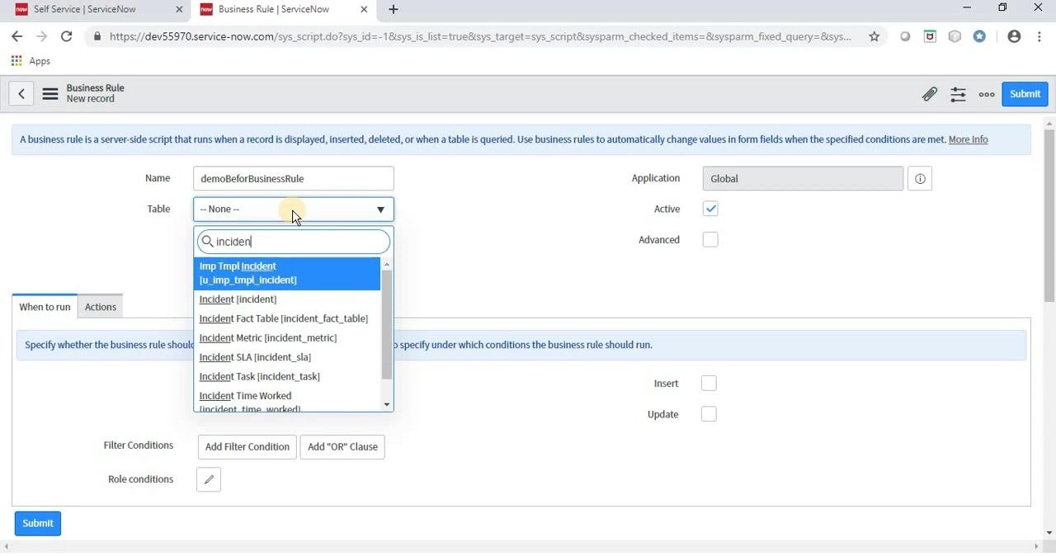The image size is (1056, 556).
Task: Click the magnifier in table search box
Action: 208,242
